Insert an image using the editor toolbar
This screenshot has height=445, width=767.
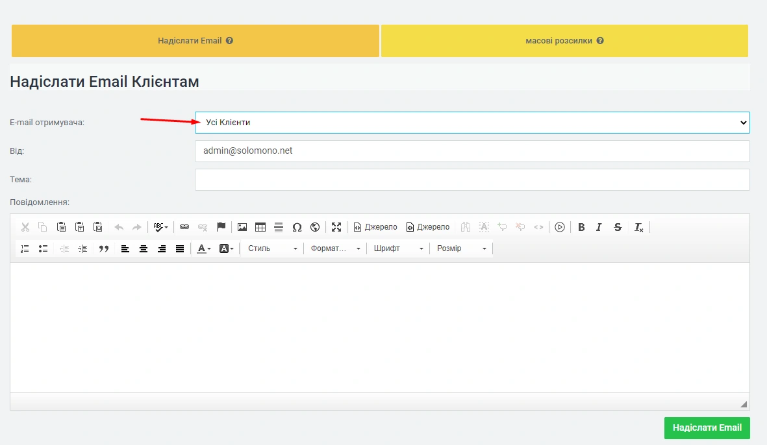pyautogui.click(x=242, y=227)
